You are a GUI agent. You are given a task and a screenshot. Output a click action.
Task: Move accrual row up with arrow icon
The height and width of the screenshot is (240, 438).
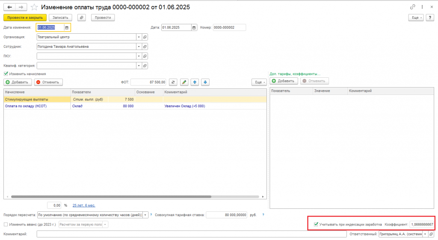195,82
